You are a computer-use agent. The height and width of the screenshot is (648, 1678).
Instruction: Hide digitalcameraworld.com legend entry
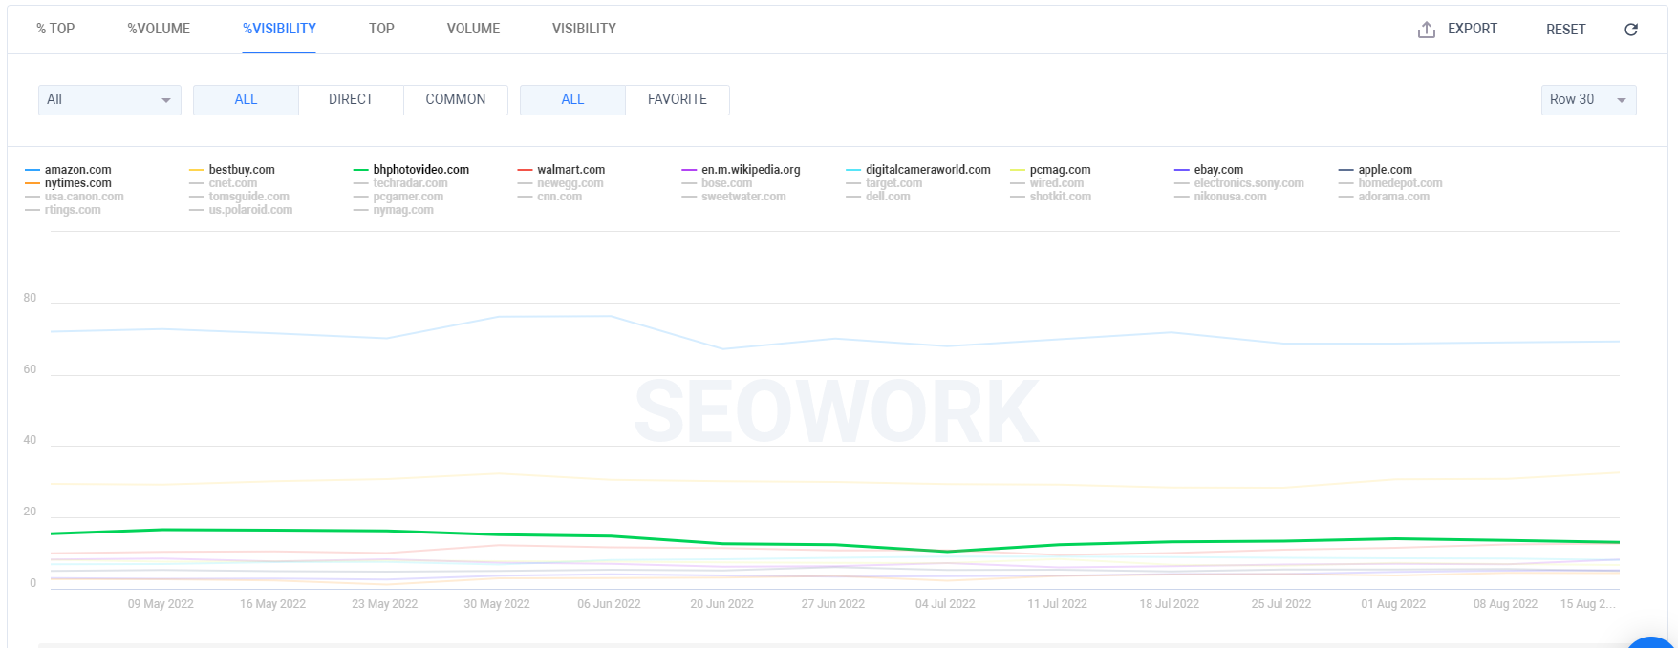918,170
